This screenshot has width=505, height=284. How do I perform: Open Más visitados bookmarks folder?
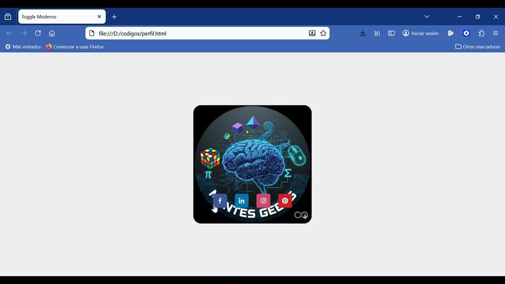pos(23,46)
